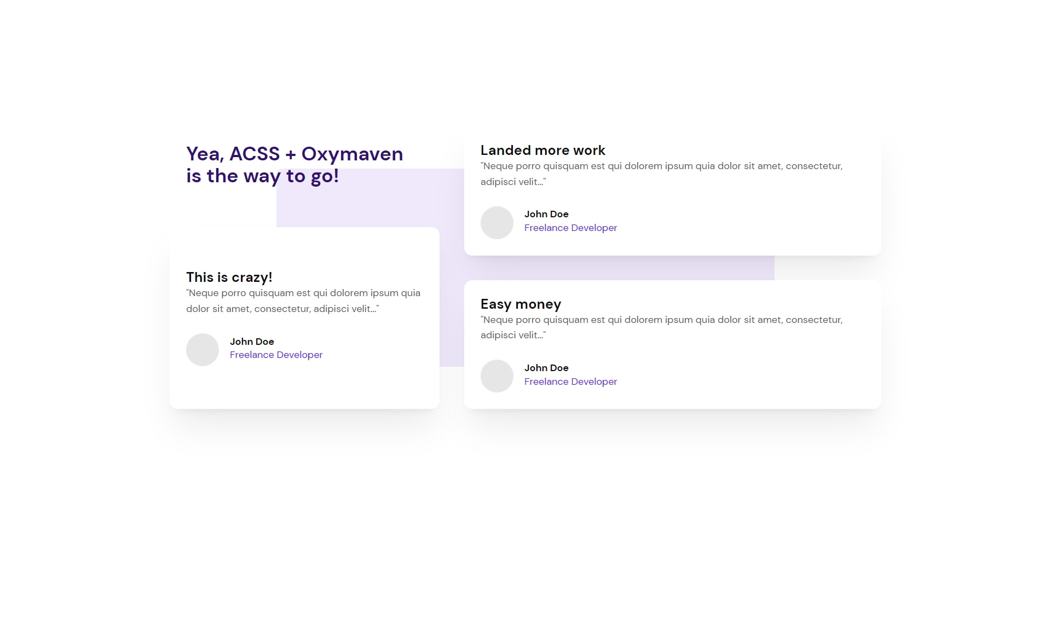The width and height of the screenshot is (1051, 624).
Task: Select the 'This is crazy!' heading
Action: (229, 278)
